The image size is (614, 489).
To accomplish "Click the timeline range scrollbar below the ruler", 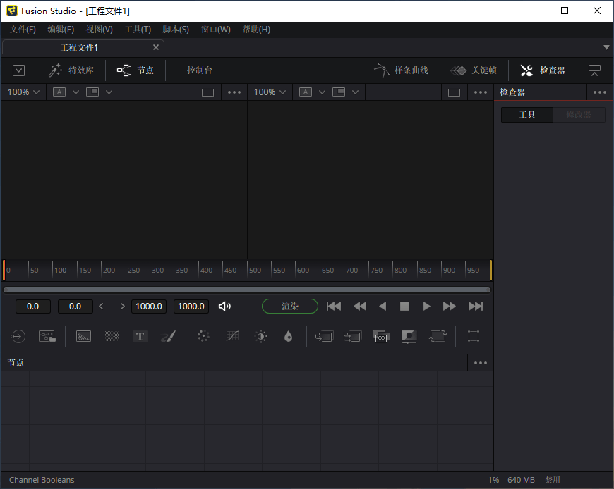I will coord(247,290).
